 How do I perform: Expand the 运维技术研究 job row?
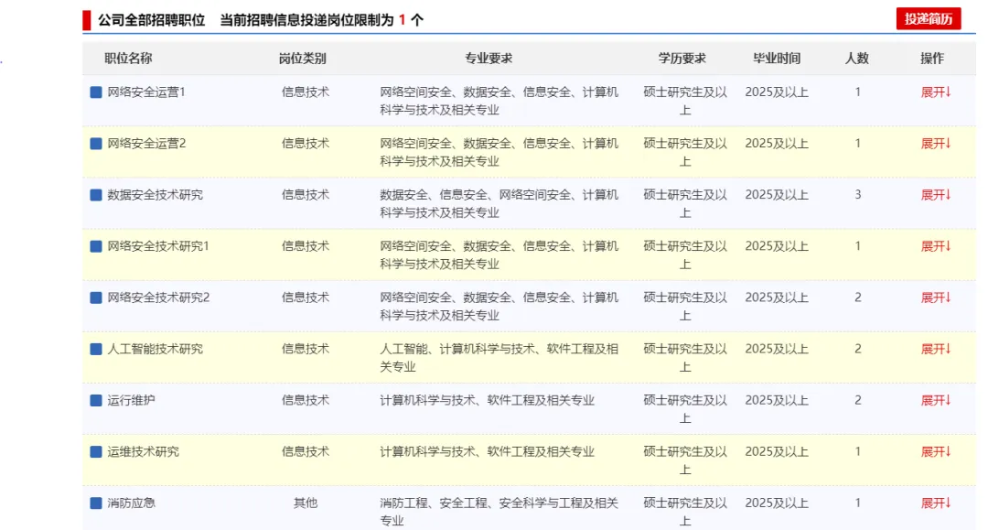(936, 452)
